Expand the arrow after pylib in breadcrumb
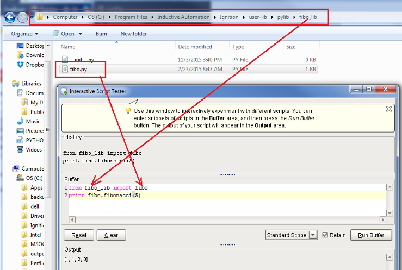This screenshot has width=402, height=270. pyautogui.click(x=294, y=17)
